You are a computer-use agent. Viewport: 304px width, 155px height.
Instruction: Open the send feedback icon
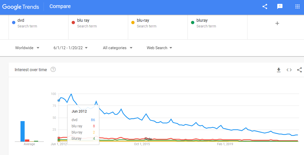(x=280, y=7)
